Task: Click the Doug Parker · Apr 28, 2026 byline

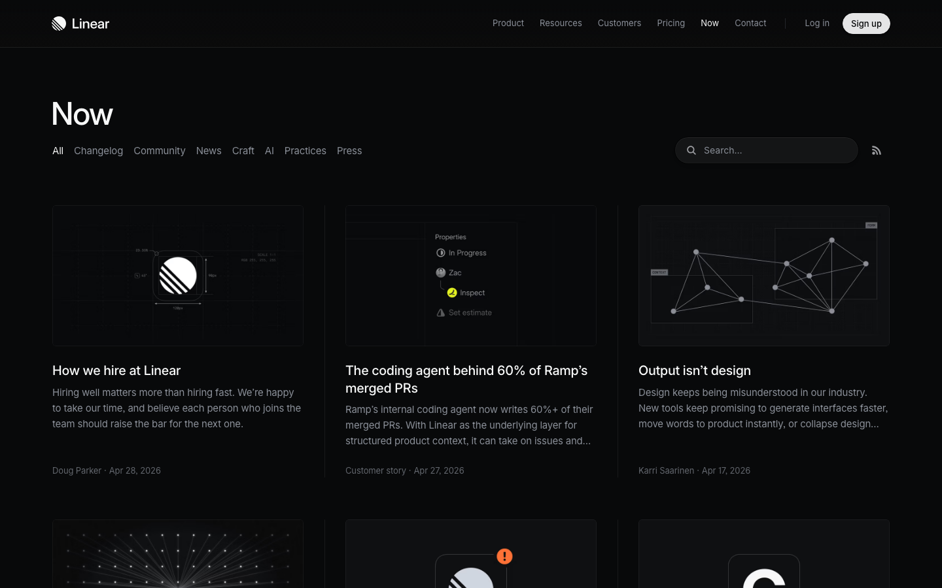Action: (107, 470)
